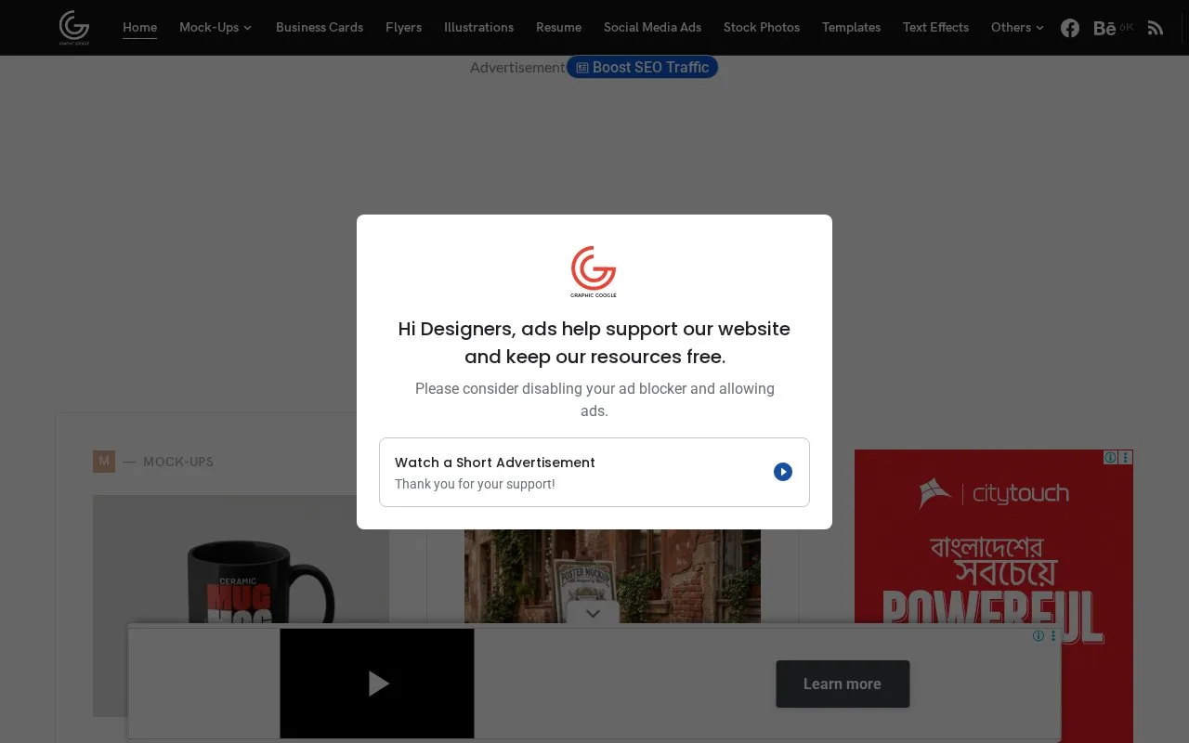
Task: Click the Learn more ad button
Action: [x=843, y=684]
